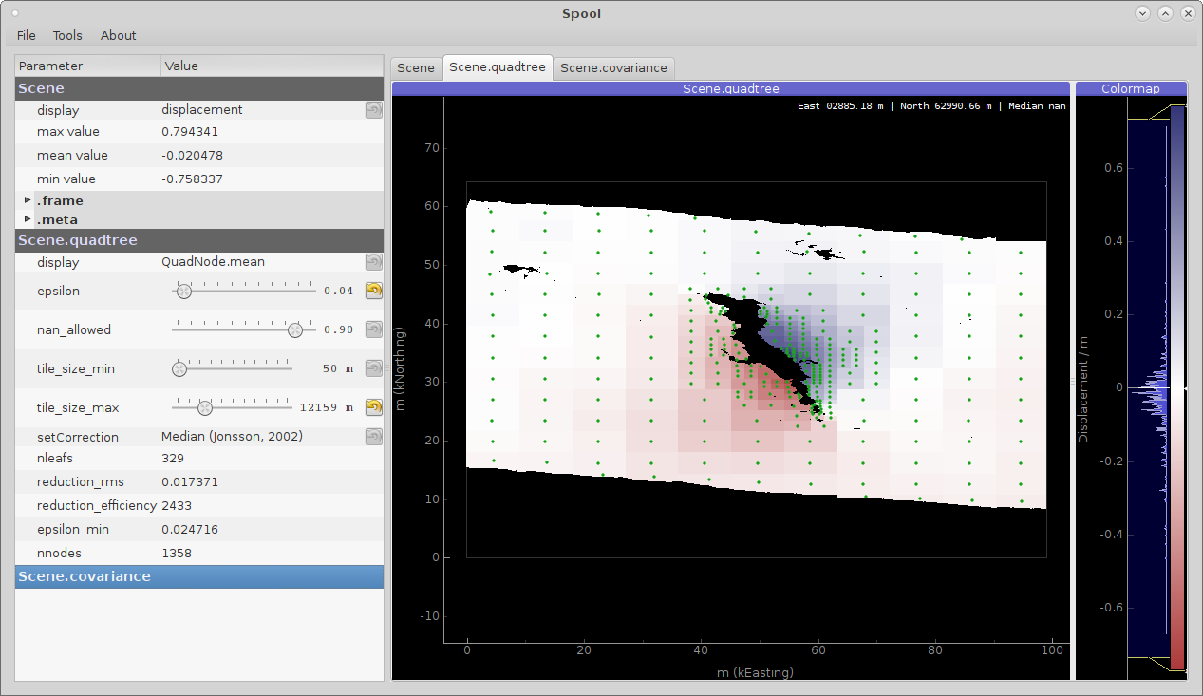The image size is (1203, 696).
Task: Reset tile_size_min to its default value
Action: 374,368
